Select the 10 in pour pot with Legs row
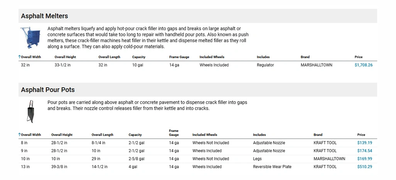 pos(198,159)
